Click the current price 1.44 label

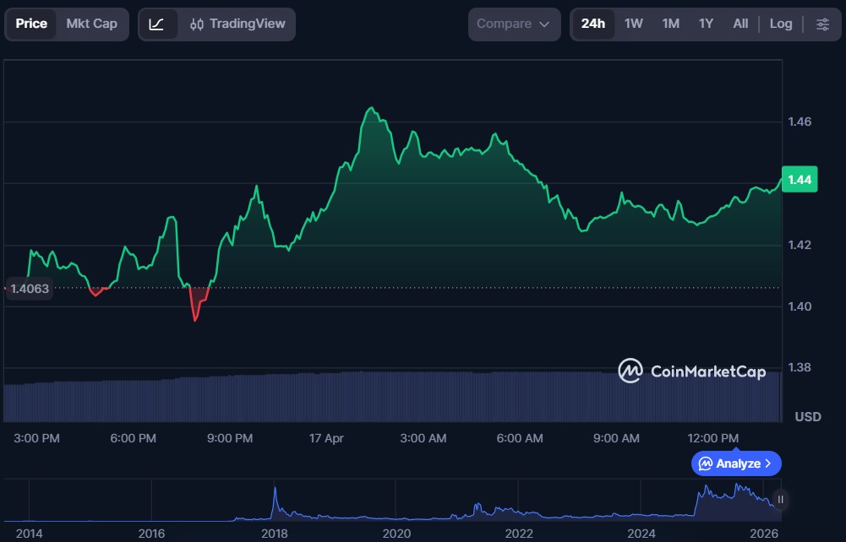point(799,180)
